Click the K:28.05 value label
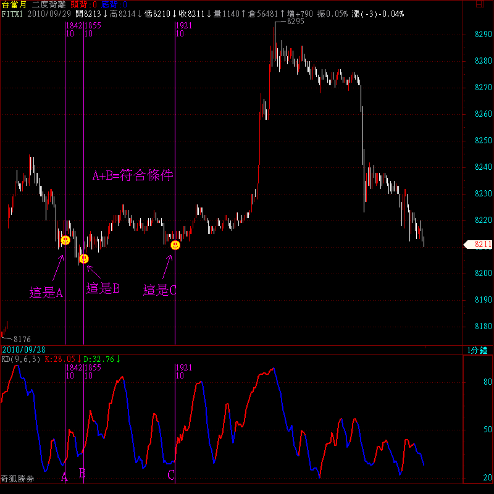Screen dimensions: 494x494 [61, 359]
